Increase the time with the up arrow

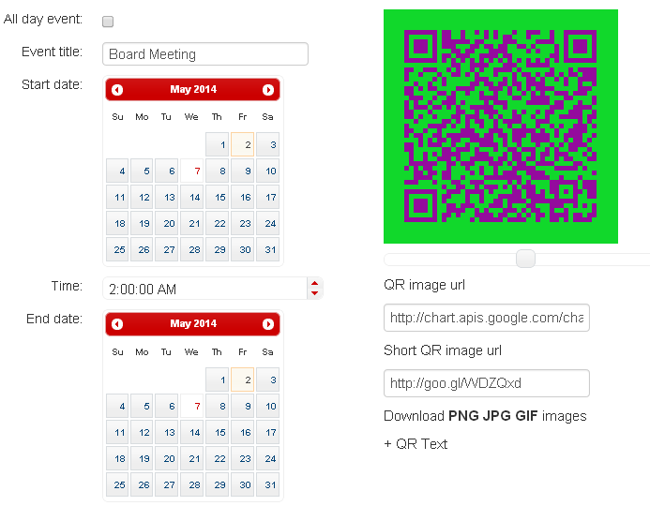pos(315,283)
